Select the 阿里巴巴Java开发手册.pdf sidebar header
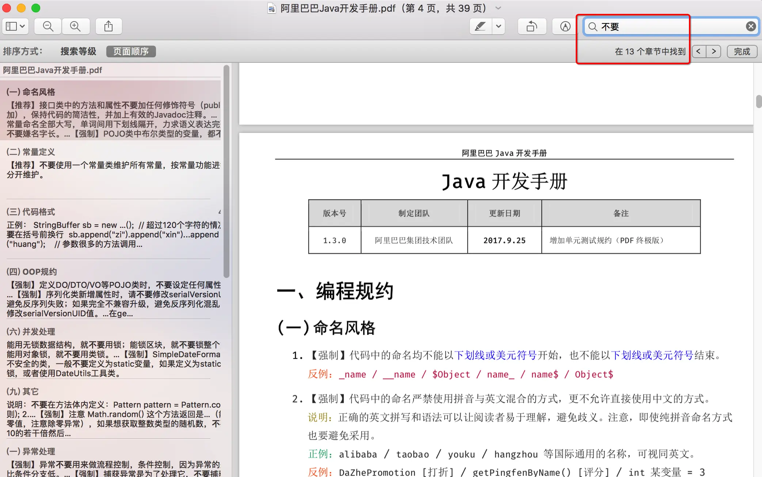Image resolution: width=762 pixels, height=477 pixels. (x=53, y=70)
